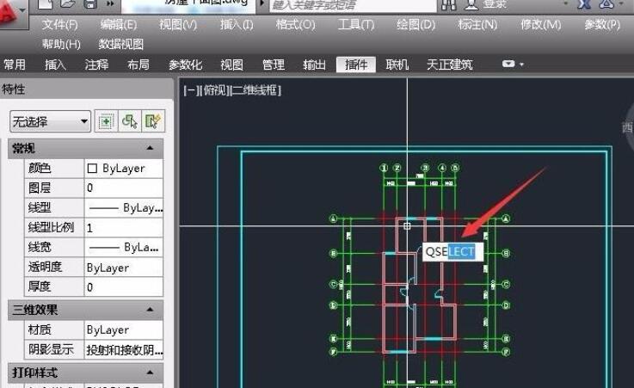Image resolution: width=634 pixels, height=388 pixels.
Task: Switch to the 输出 ribbon tab
Action: (314, 65)
